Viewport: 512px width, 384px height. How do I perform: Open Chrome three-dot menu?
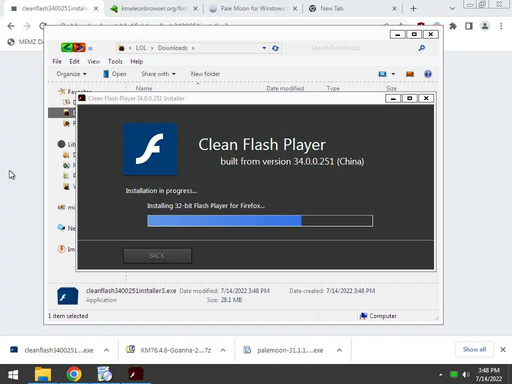(x=501, y=26)
